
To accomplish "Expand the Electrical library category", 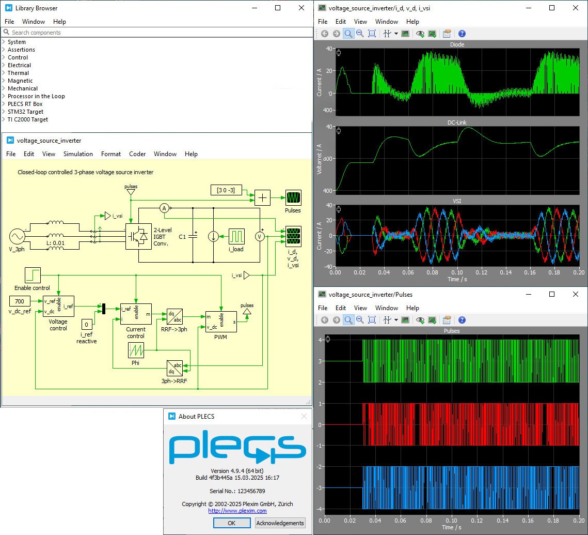I will tap(4, 65).
